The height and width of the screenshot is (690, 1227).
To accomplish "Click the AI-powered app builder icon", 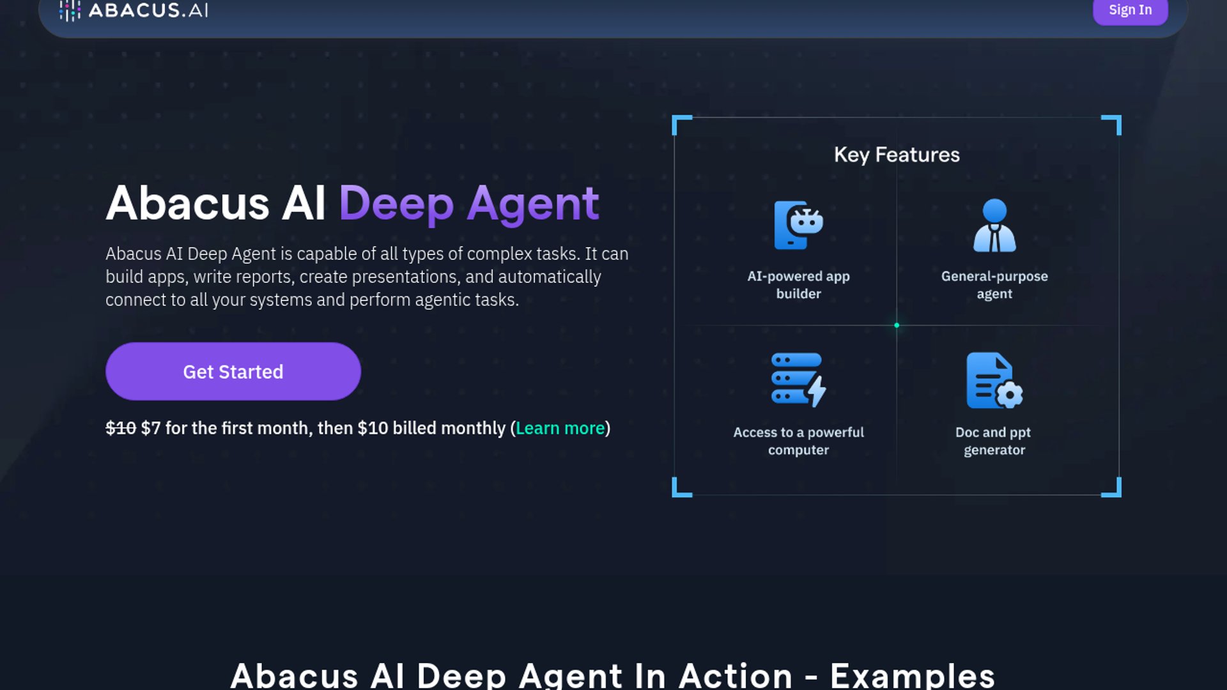I will pos(798,225).
